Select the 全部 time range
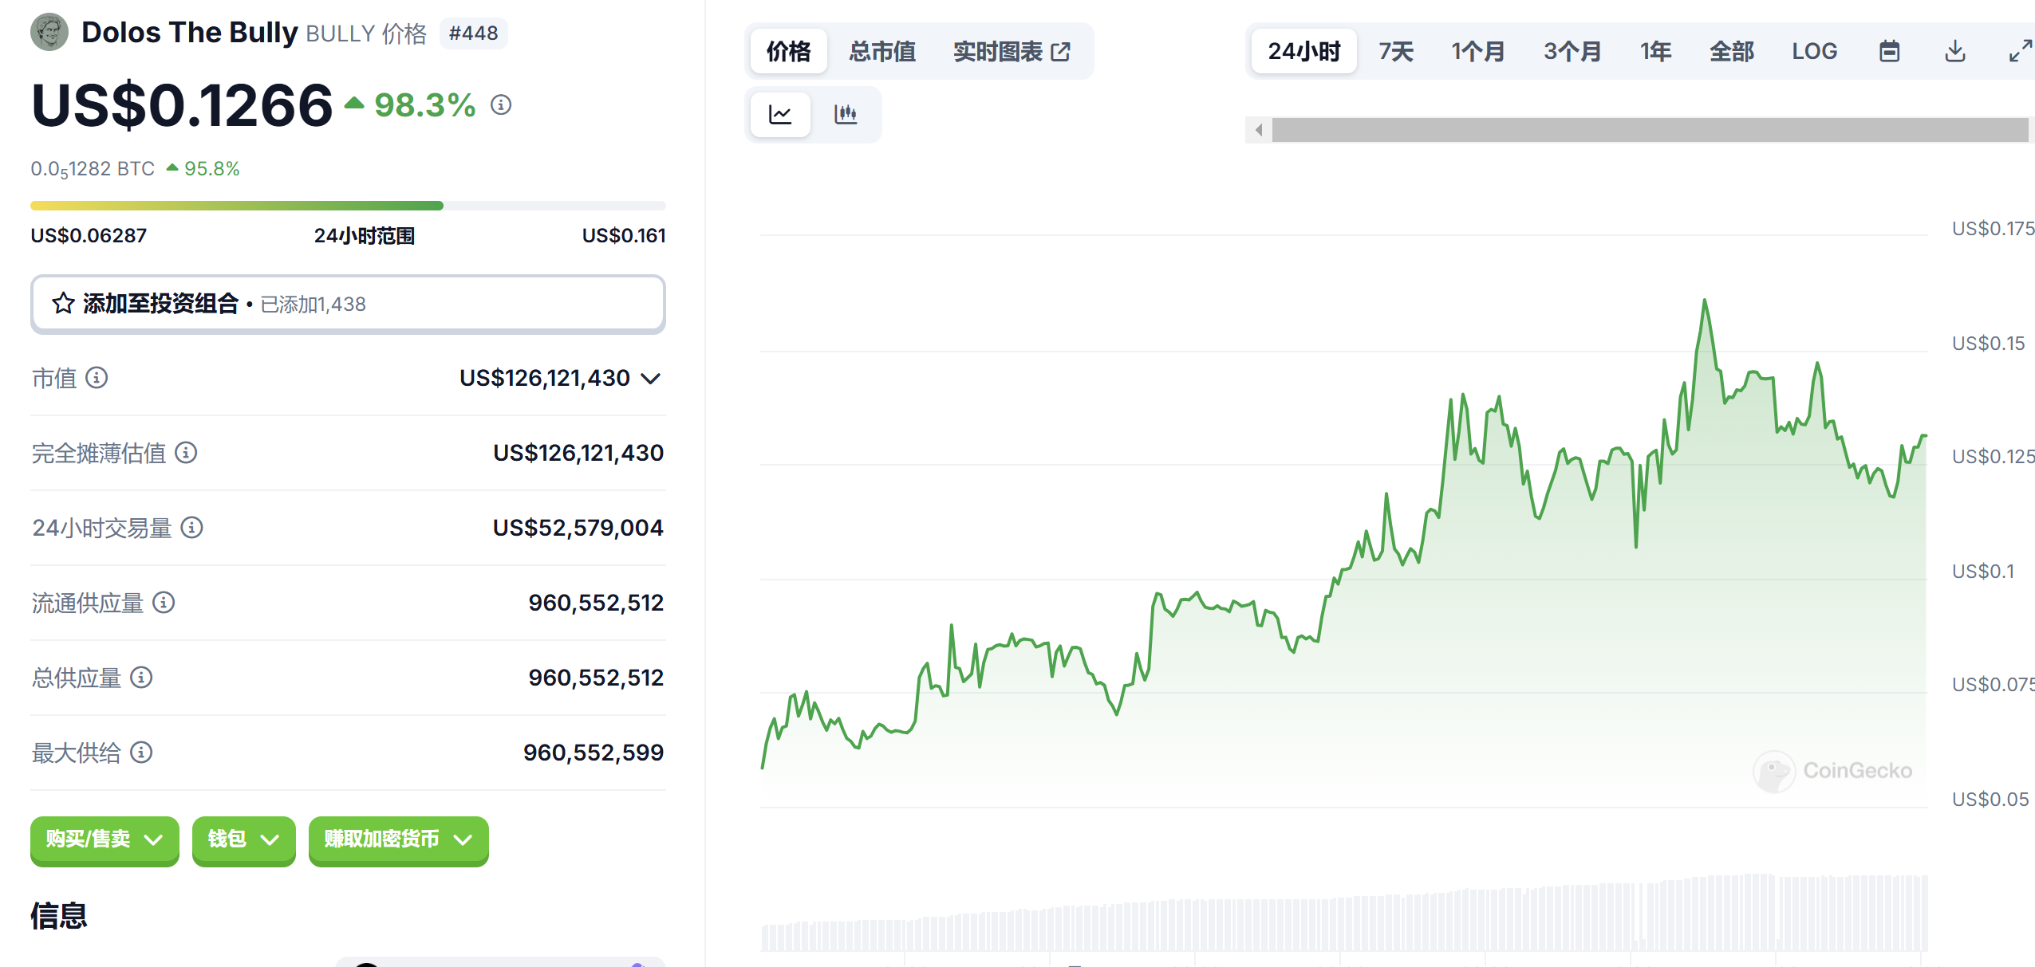The width and height of the screenshot is (2035, 967). 1731,52
